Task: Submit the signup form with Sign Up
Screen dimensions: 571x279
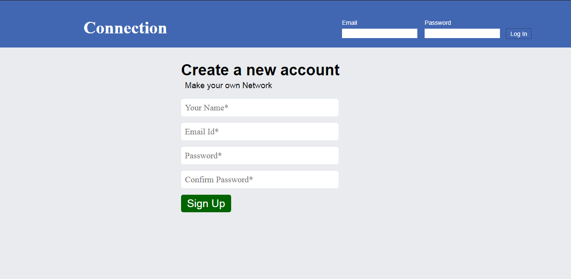Action: pyautogui.click(x=206, y=203)
